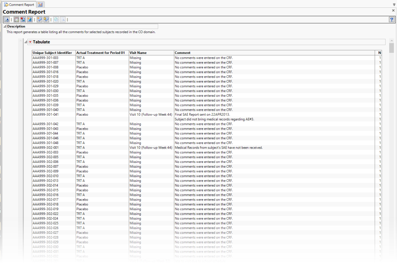
Task: Click TRT A in the AAA999-302-001 row
Action: tap(81, 148)
